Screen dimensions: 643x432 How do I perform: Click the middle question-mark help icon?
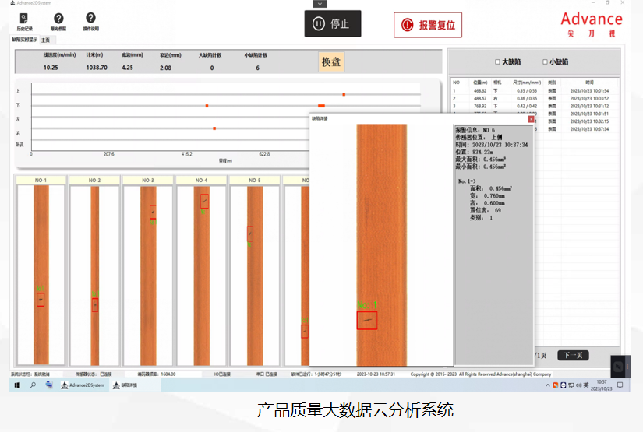(58, 22)
